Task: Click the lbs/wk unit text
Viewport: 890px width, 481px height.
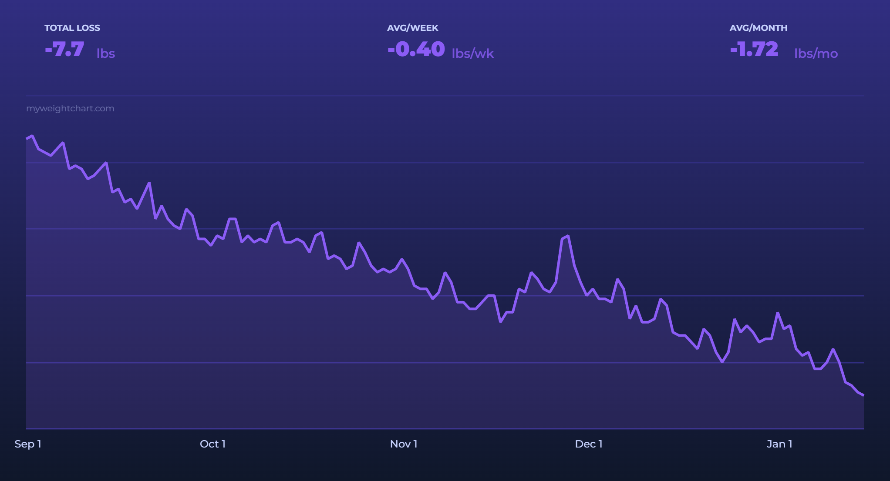Action: (472, 53)
